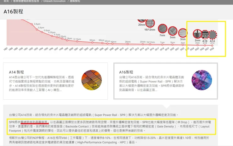
Task: Click the 2028 year label on the axis
Action: pyautogui.click(x=212, y=49)
